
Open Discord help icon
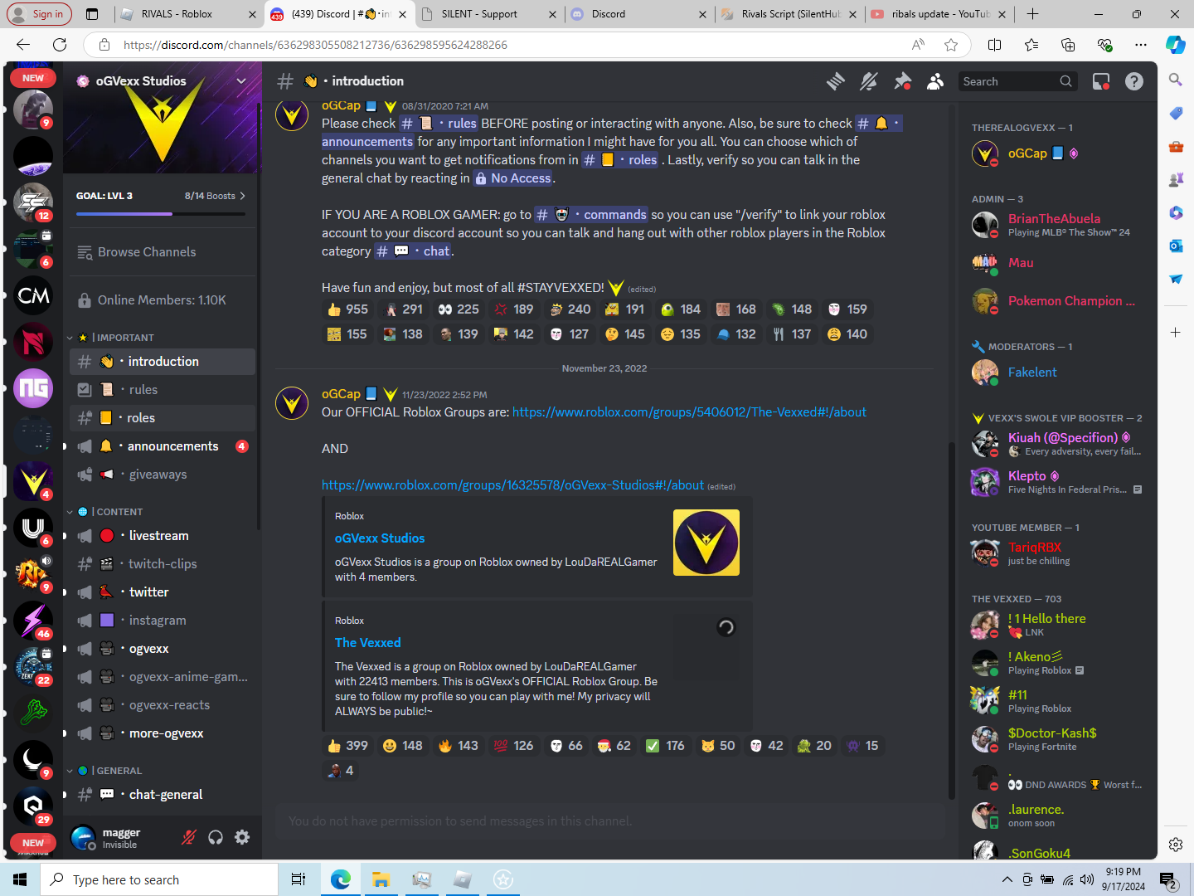coord(1134,81)
